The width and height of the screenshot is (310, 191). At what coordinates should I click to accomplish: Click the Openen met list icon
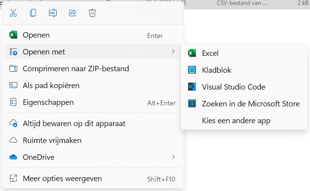13,52
